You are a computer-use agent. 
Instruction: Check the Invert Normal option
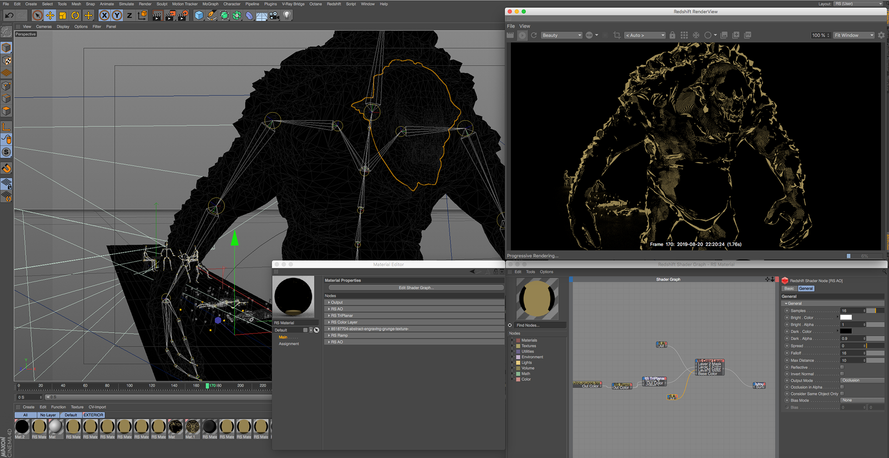pyautogui.click(x=842, y=374)
